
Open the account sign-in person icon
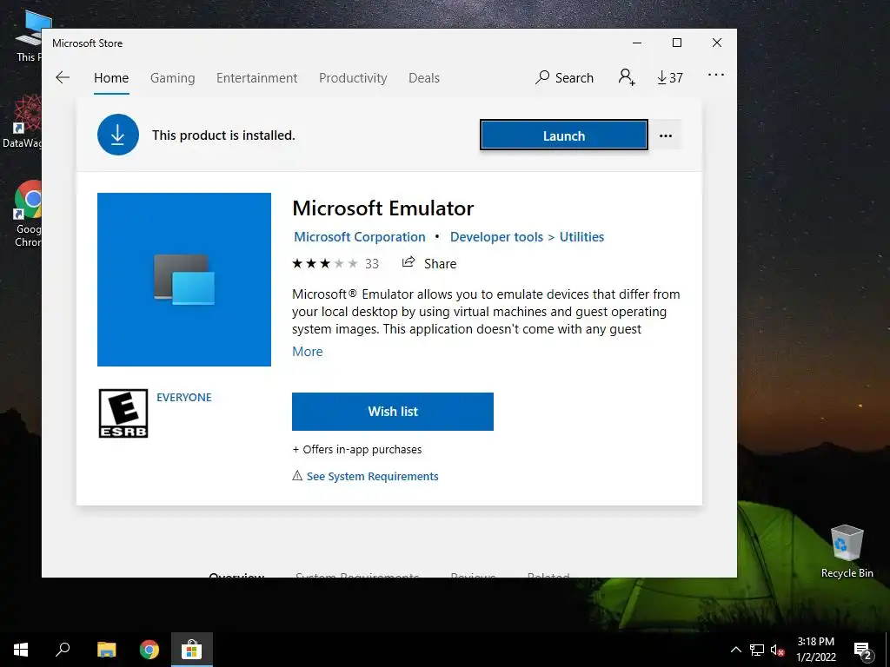[627, 77]
